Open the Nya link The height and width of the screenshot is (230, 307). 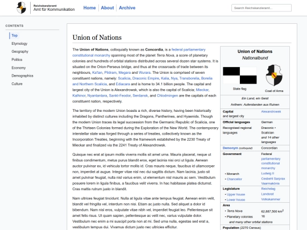(x=174, y=78)
